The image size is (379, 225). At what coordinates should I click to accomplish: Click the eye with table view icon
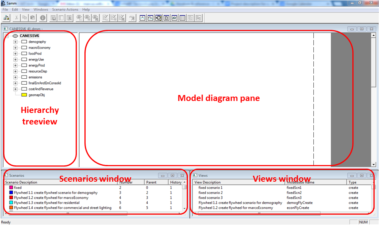(x=87, y=18)
